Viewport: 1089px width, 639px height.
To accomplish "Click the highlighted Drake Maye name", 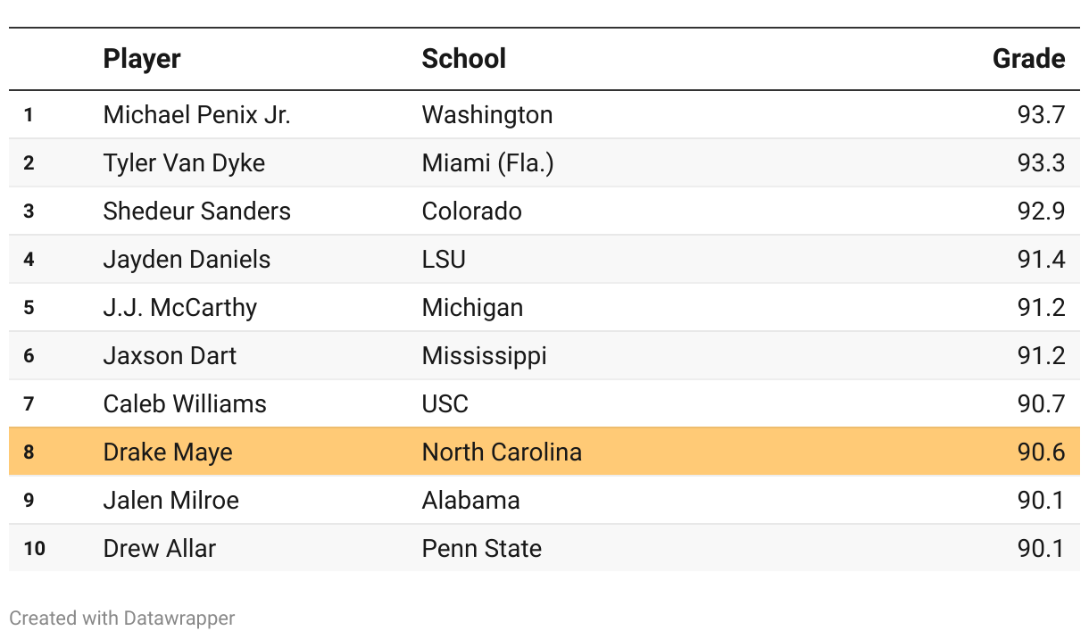I will 168,452.
